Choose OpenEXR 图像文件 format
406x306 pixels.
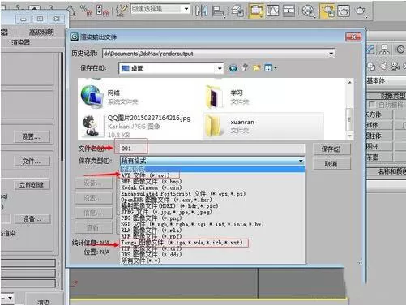166,200
